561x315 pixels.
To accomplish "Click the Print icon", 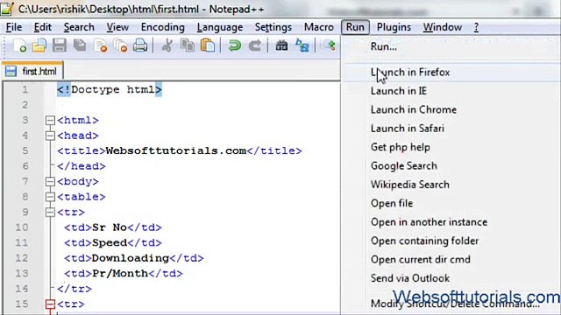I will [x=140, y=45].
